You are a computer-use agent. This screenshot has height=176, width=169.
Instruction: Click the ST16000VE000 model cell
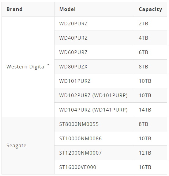point(94,167)
